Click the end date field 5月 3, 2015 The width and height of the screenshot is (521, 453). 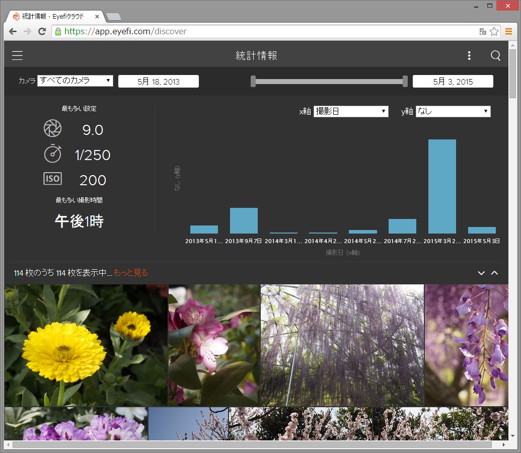[x=453, y=82]
